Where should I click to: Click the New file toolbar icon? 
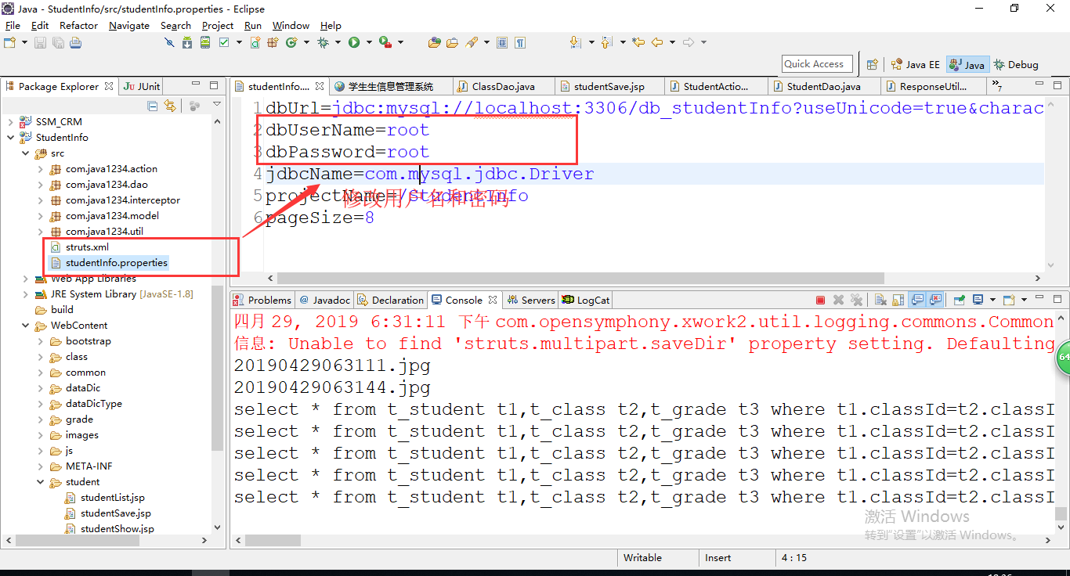9,42
